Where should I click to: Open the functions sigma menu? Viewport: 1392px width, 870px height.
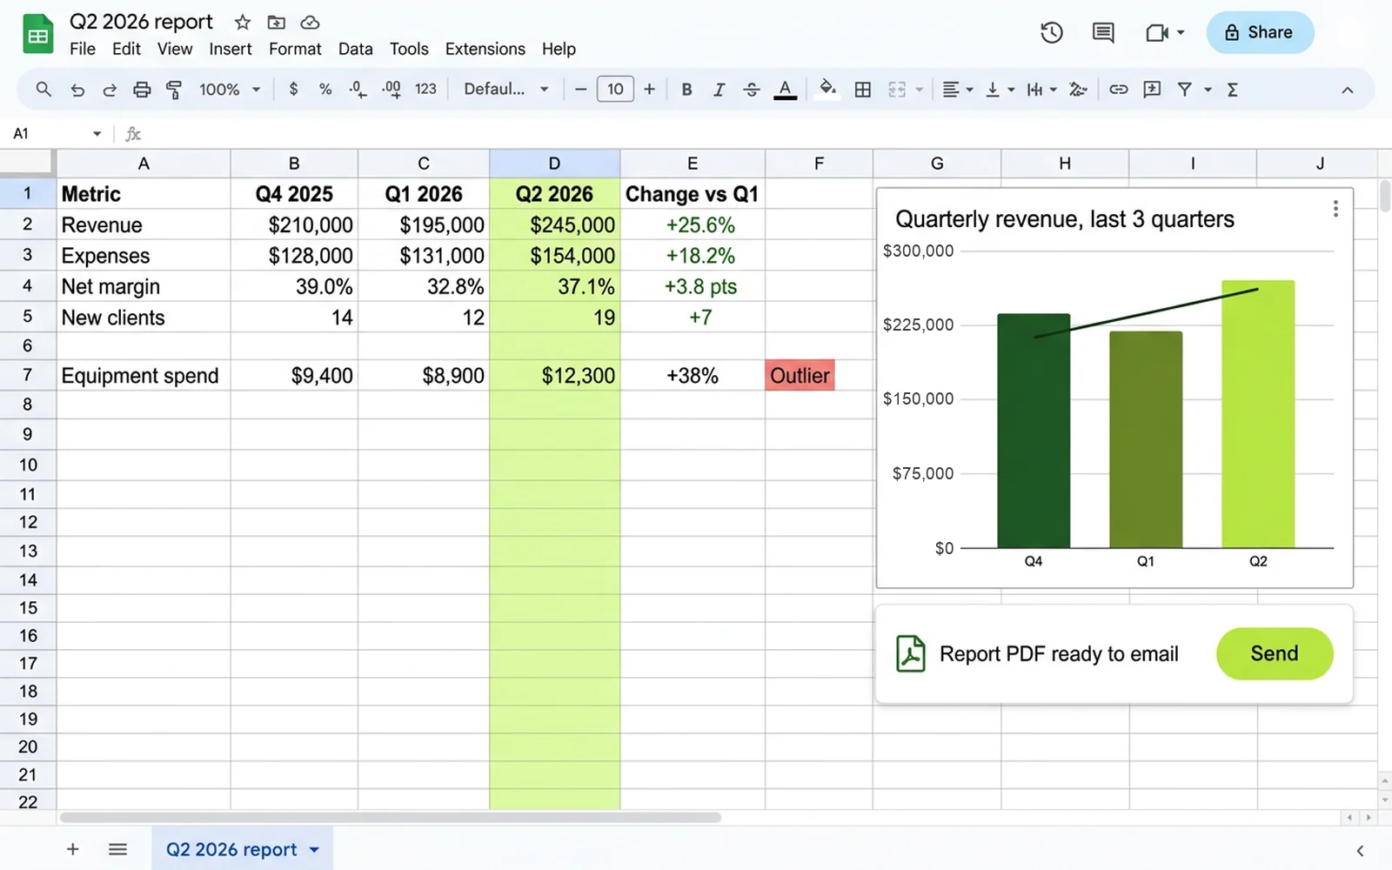(x=1233, y=89)
